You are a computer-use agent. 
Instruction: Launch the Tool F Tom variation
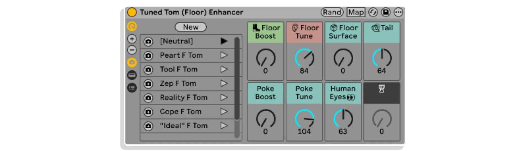click(x=224, y=69)
